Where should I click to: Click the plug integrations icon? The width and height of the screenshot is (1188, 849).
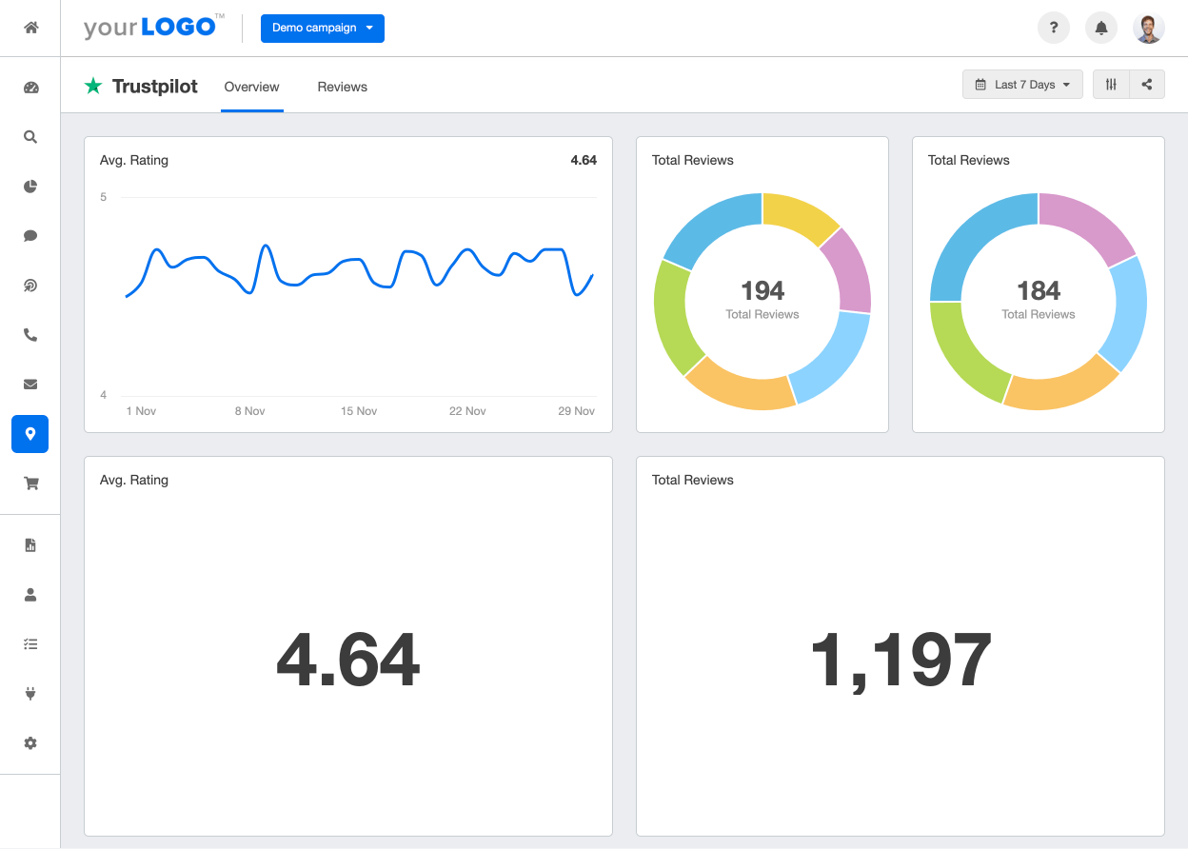tap(30, 694)
